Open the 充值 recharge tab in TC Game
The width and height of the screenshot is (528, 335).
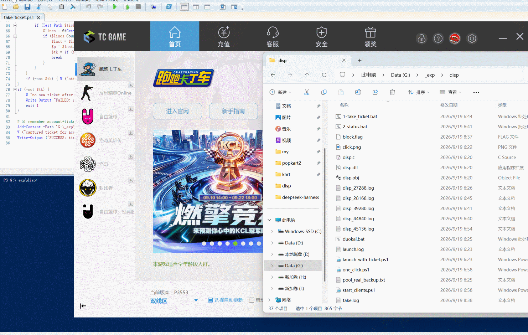pos(224,36)
